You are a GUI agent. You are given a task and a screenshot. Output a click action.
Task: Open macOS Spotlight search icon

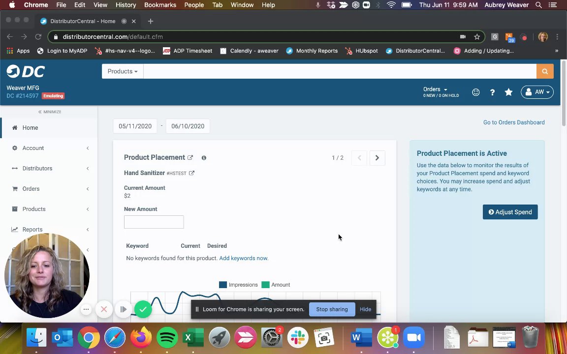tap(538, 5)
